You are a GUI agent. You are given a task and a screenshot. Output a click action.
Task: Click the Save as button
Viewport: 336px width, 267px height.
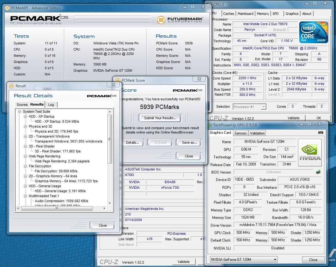click(x=189, y=143)
